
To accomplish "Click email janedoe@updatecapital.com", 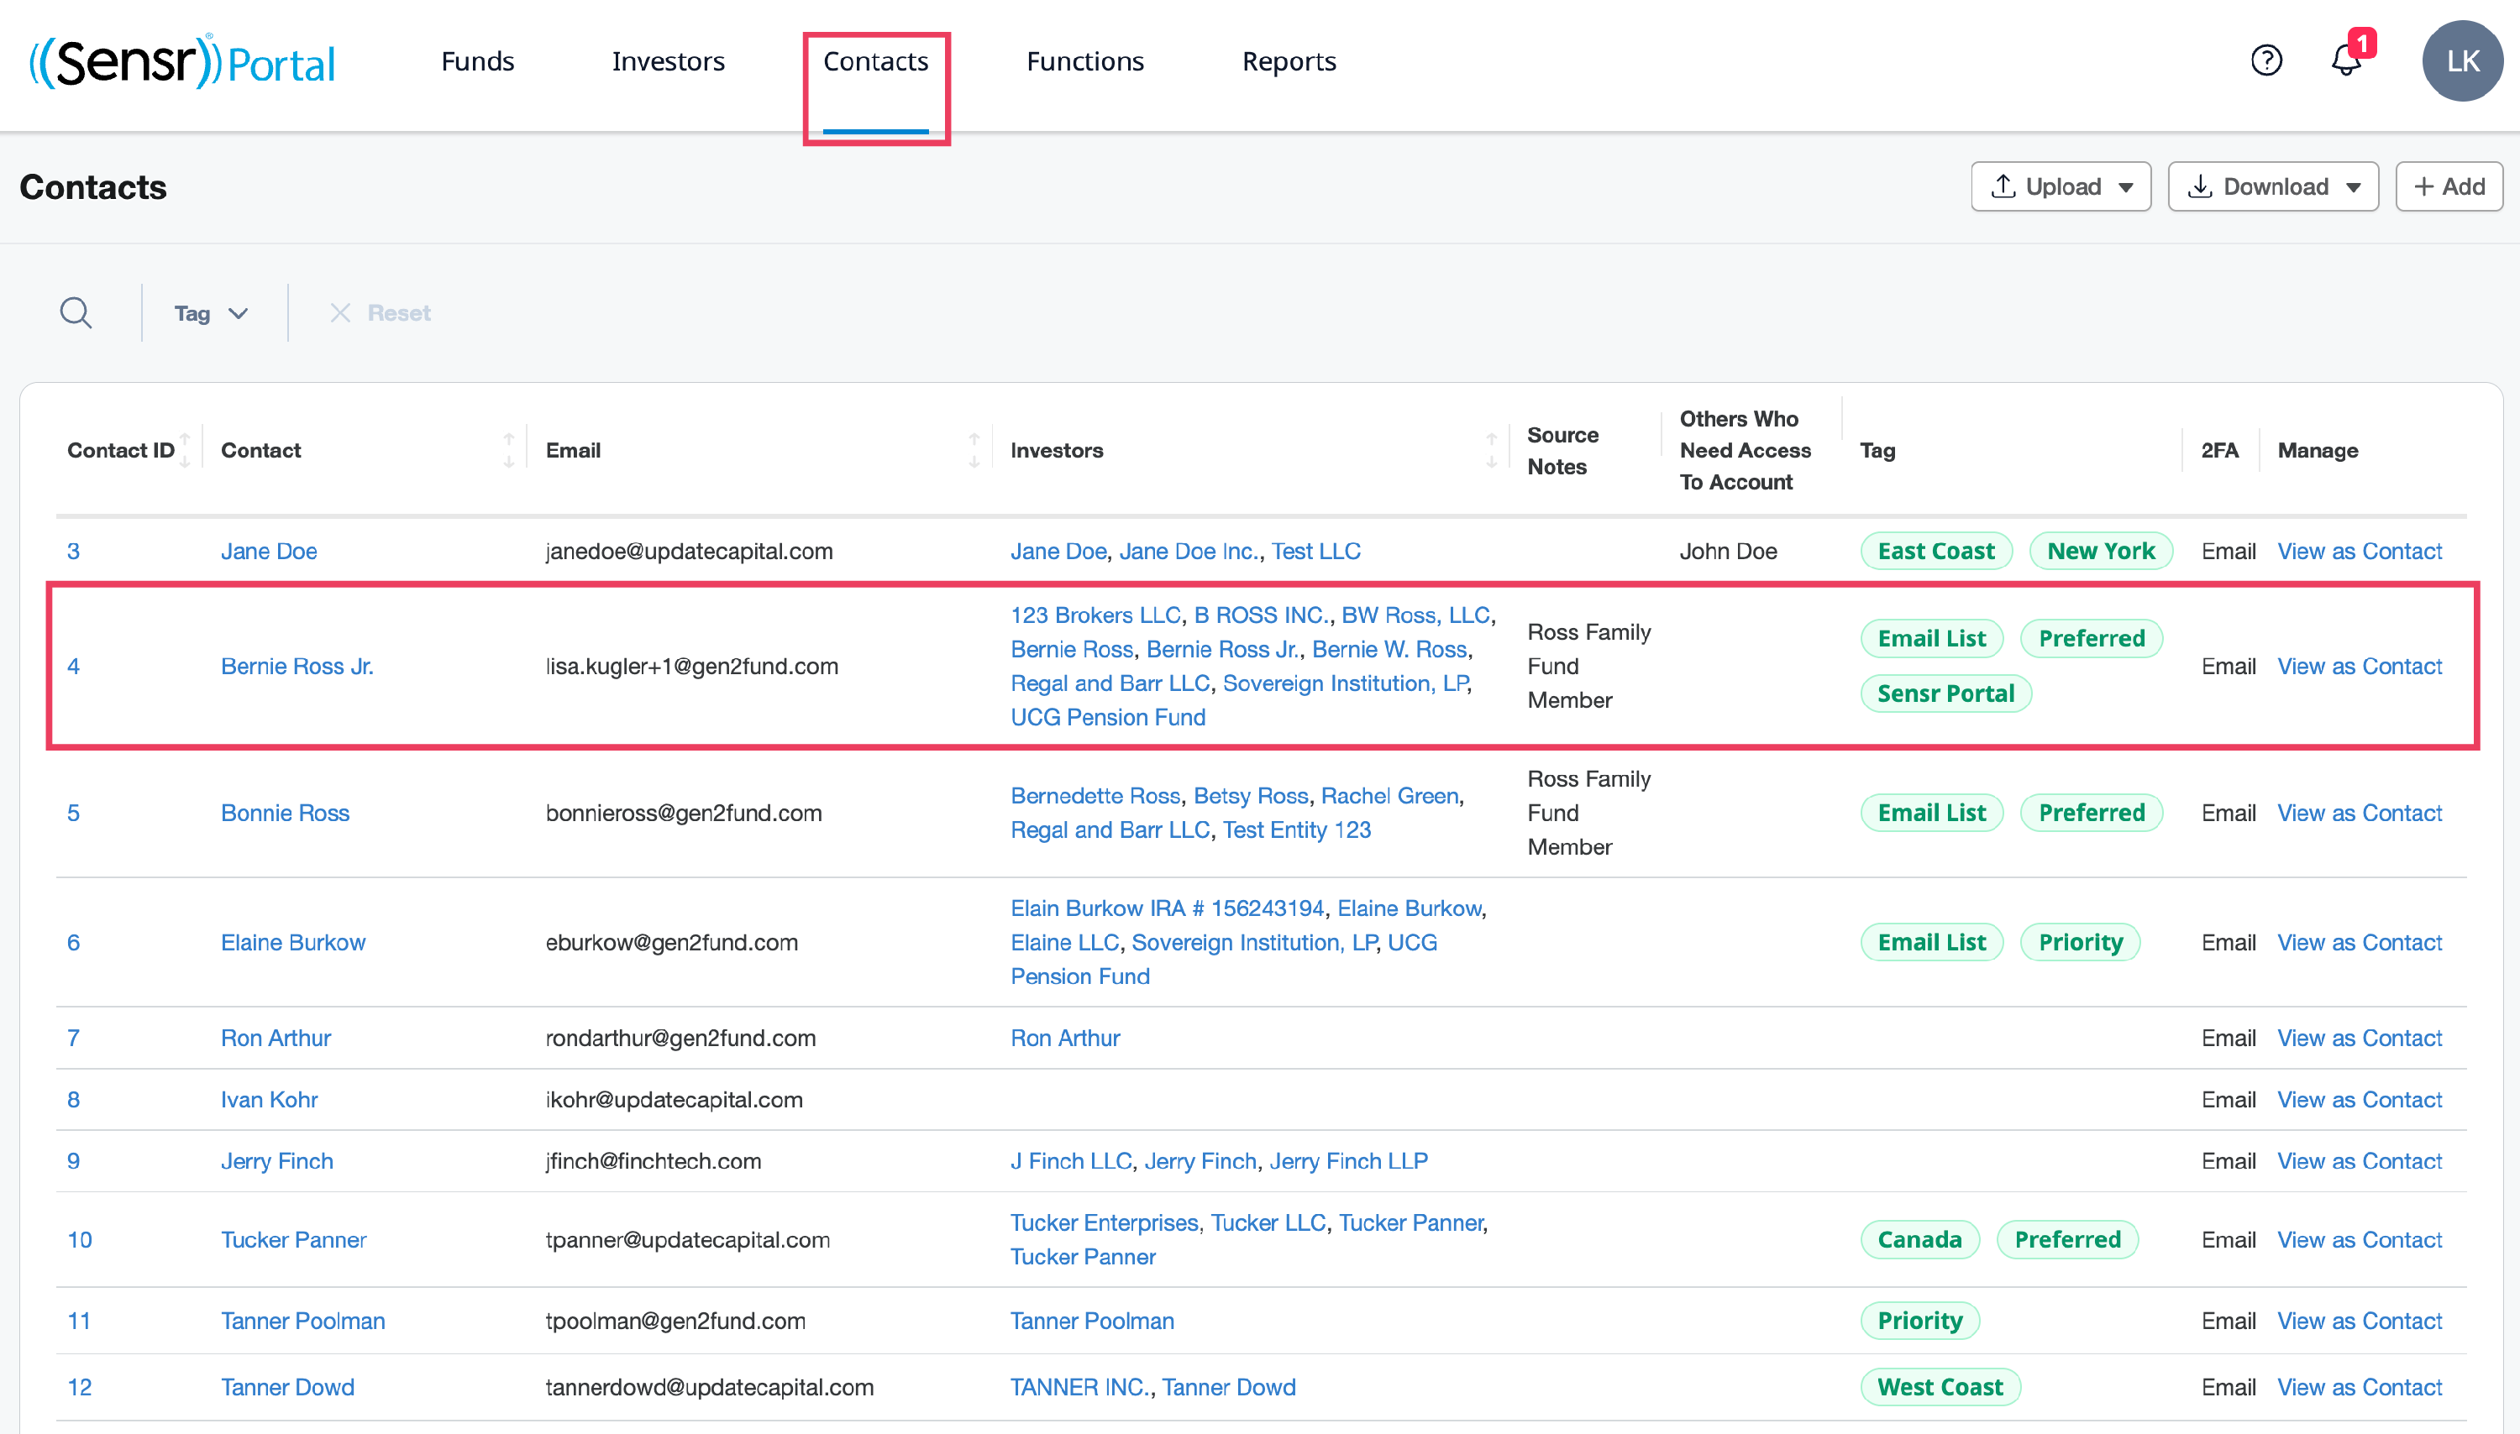I will coord(689,552).
